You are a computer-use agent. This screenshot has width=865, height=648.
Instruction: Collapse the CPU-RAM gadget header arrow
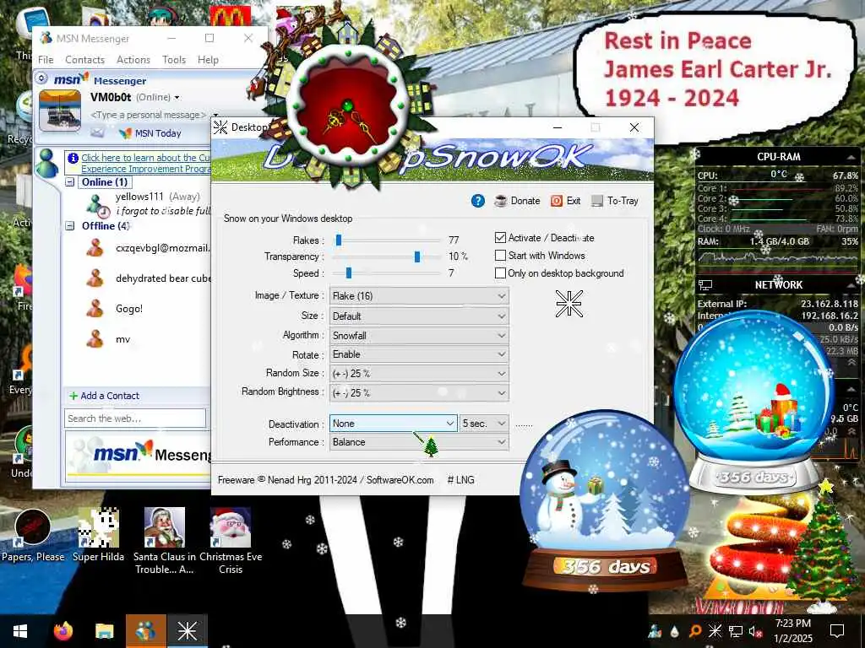[851, 158]
